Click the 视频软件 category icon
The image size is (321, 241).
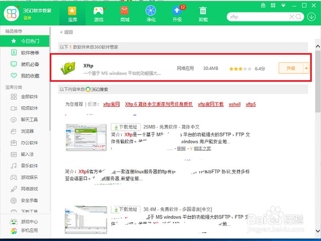[x=14, y=108]
